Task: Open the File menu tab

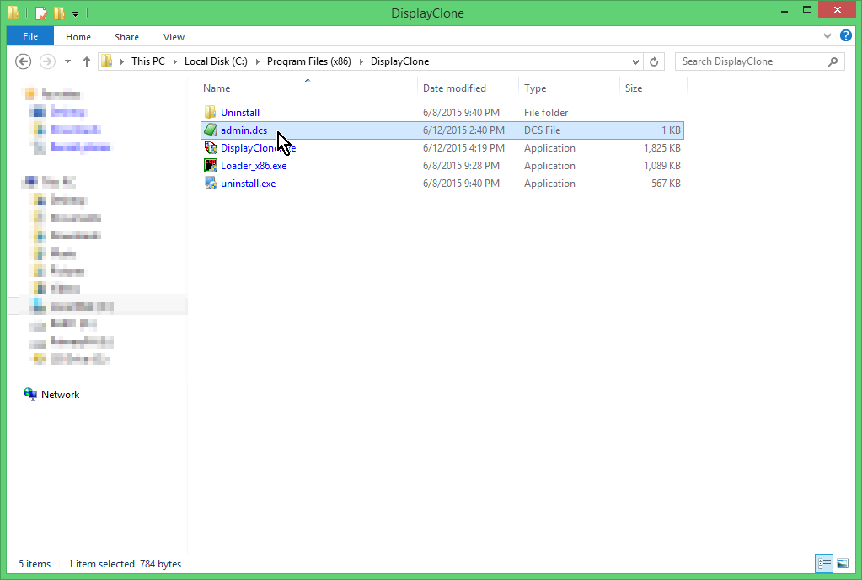Action: click(x=30, y=36)
